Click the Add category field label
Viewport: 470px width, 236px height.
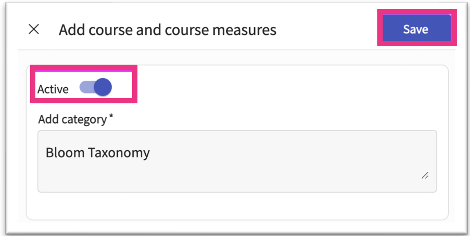(x=72, y=120)
